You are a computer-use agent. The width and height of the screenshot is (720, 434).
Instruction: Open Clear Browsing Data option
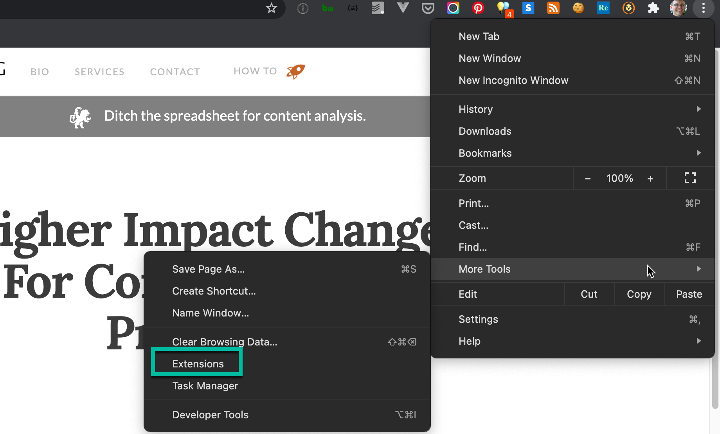tap(225, 342)
